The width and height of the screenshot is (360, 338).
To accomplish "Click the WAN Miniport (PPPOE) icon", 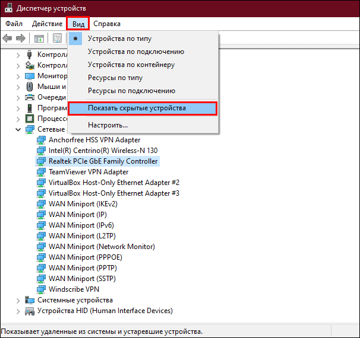I will pos(41,257).
